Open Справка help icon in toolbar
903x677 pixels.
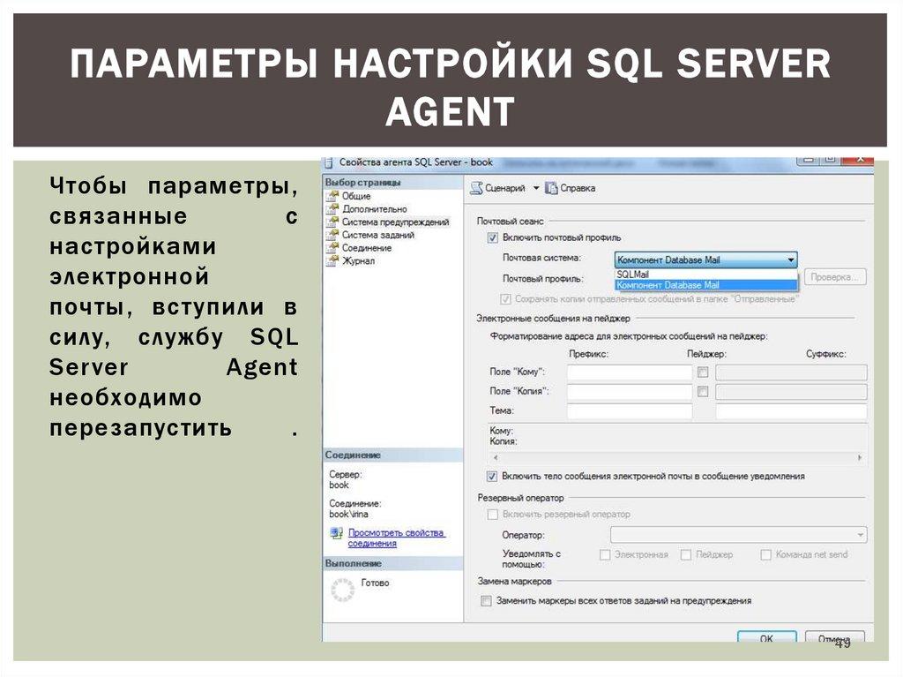coord(552,188)
